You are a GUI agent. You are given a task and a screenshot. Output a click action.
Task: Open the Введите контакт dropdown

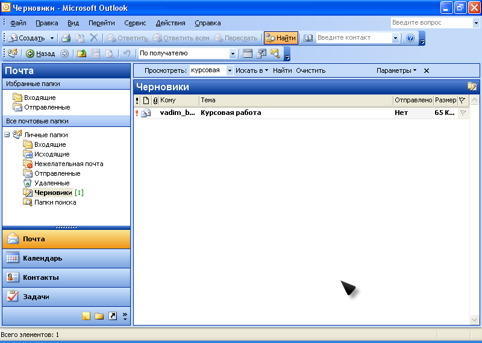pyautogui.click(x=395, y=38)
